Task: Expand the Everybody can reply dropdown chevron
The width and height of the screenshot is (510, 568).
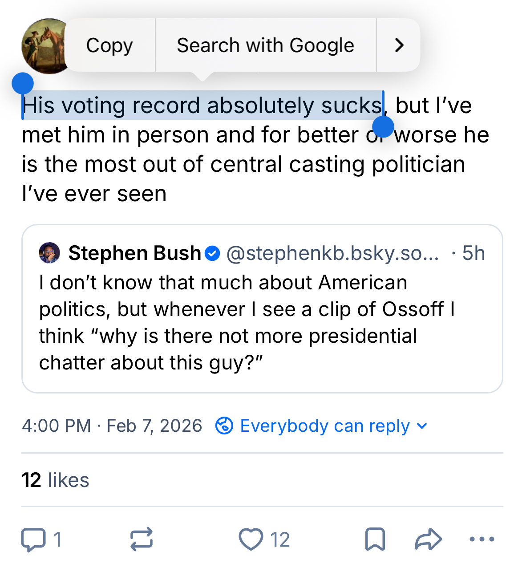Action: tap(422, 426)
